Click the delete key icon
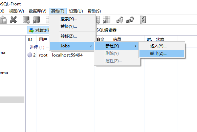Screen dimensions: 197x132 point(130,20)
